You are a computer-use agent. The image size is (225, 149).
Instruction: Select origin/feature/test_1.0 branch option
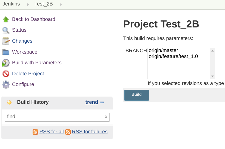(173, 56)
